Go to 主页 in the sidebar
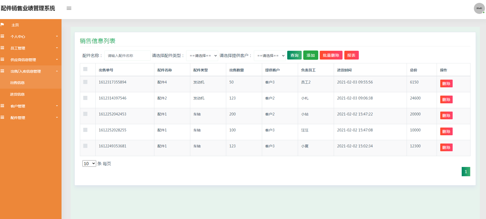The image size is (486, 219). pos(15,25)
